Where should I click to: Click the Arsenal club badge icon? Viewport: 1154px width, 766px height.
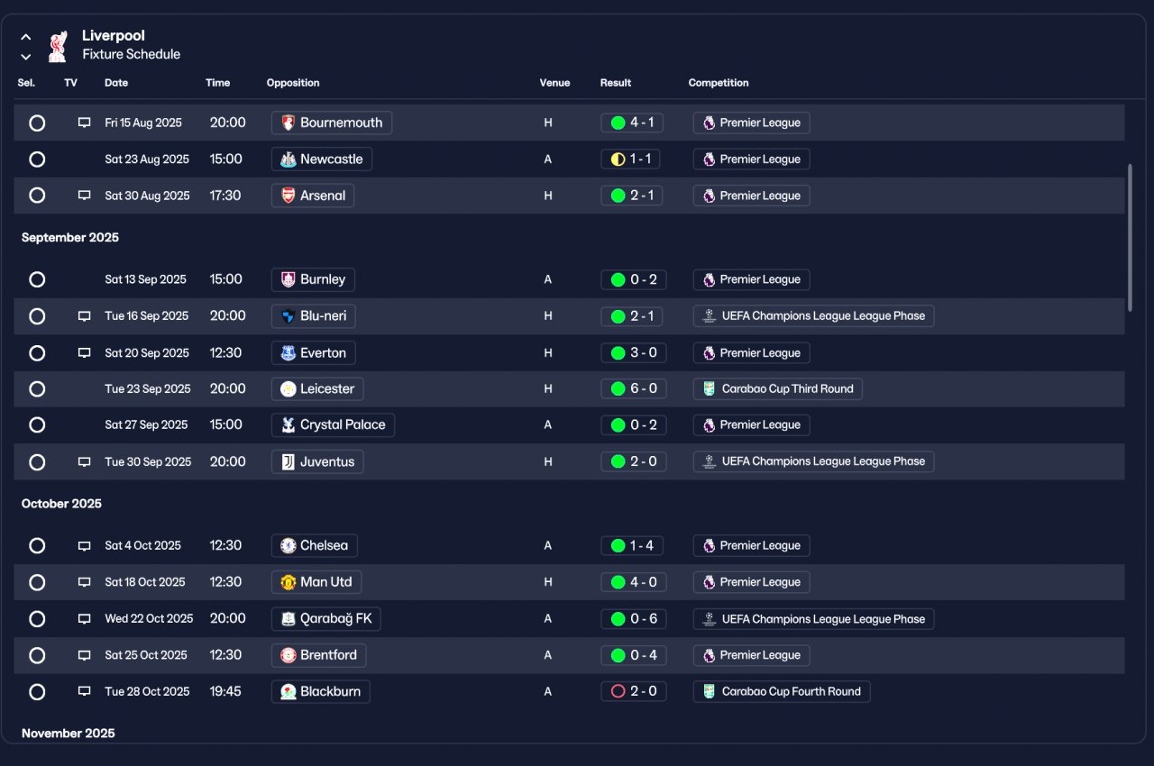tap(288, 196)
